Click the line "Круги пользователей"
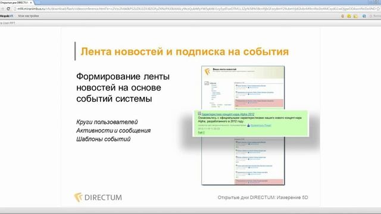Viewport: 381px width, 214px height. 107,122
